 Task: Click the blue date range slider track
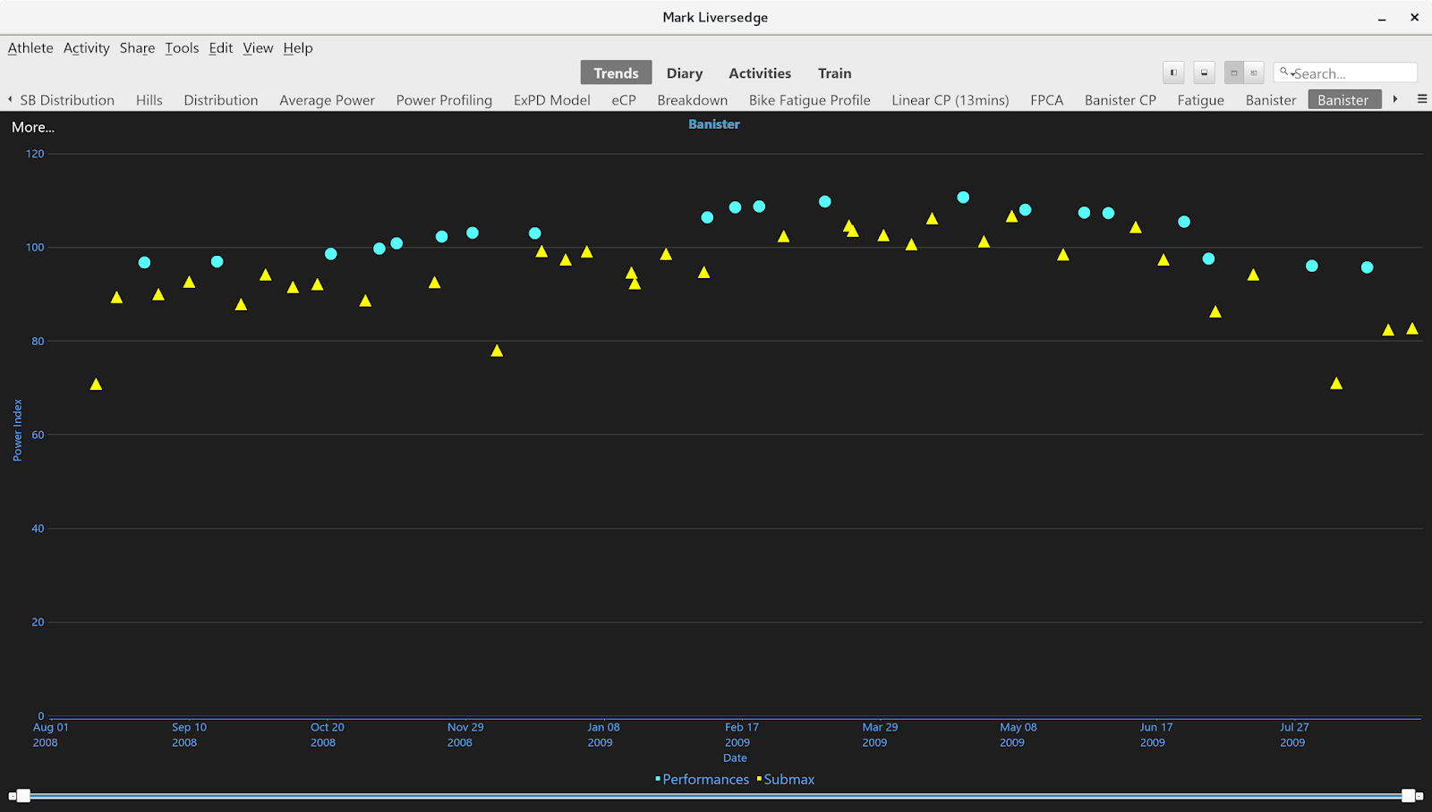point(716,796)
